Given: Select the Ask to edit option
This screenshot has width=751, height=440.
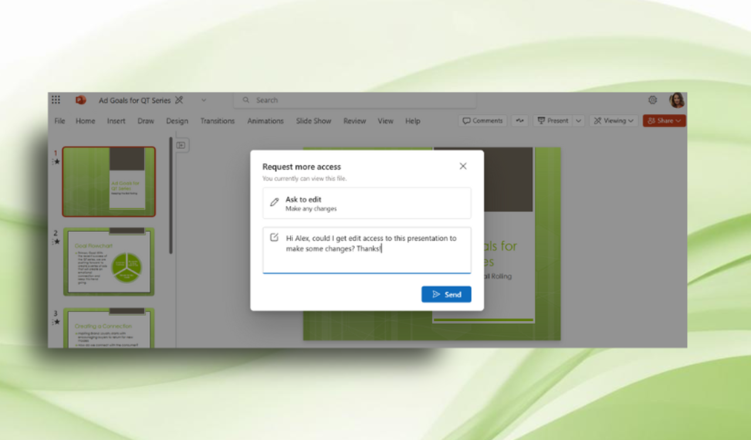Looking at the screenshot, I should click(367, 203).
